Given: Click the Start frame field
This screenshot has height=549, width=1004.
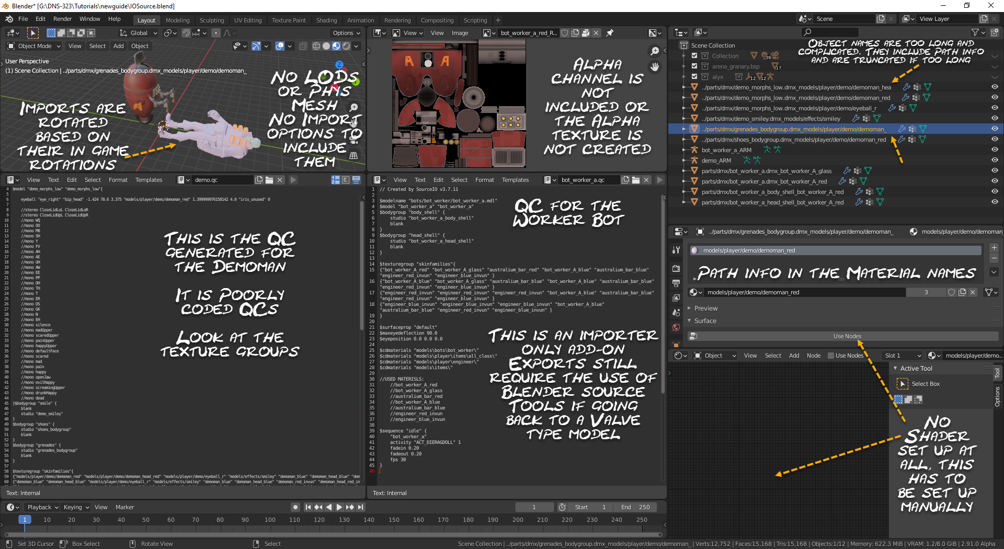Looking at the screenshot, I should tap(590, 507).
